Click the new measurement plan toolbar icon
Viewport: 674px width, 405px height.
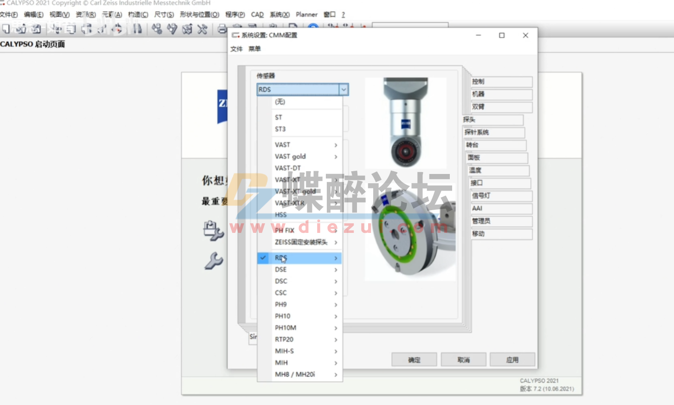coord(5,29)
